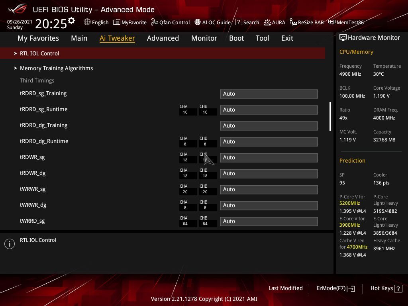Click the tWRWR_sg CHA value 20
408x306 pixels.
tap(185, 192)
